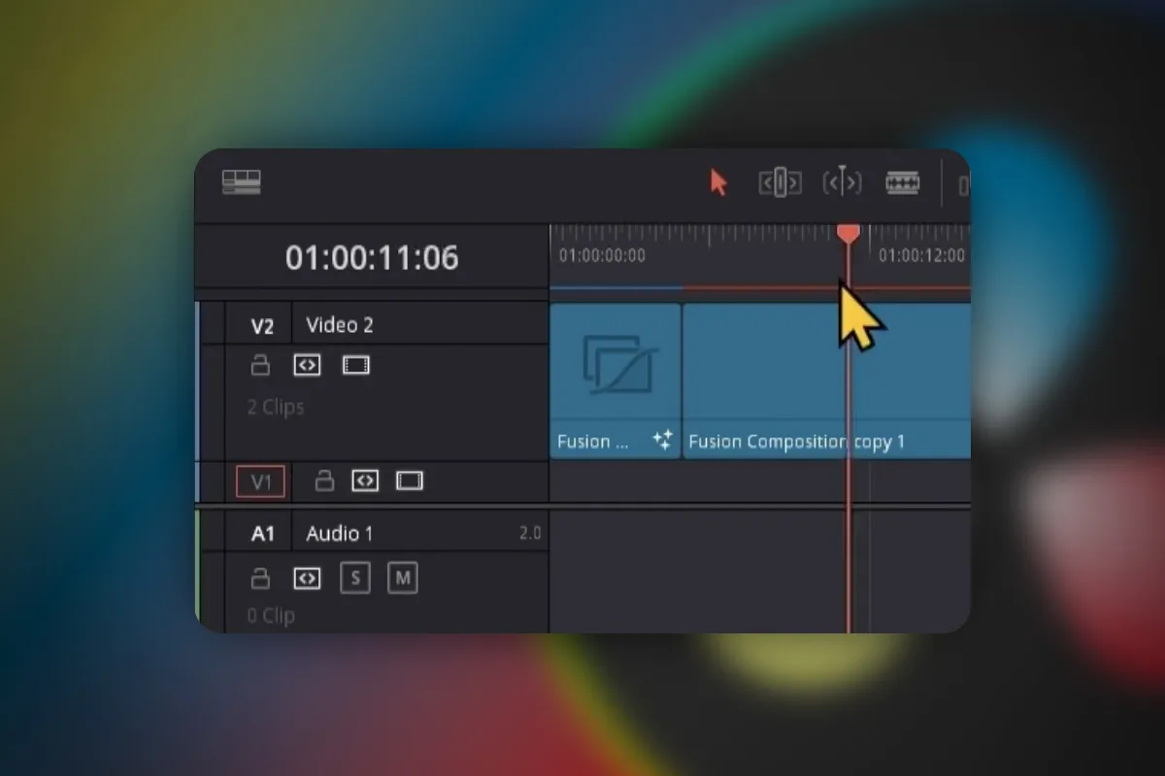This screenshot has height=776, width=1165.
Task: Select the Video 2 track name
Action: (340, 325)
